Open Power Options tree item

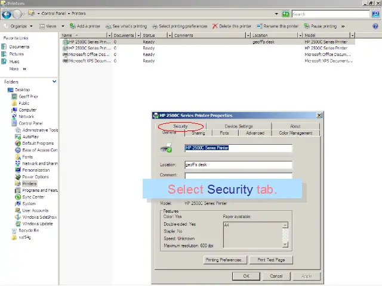click(36, 177)
